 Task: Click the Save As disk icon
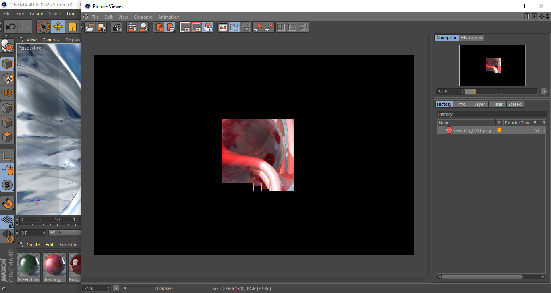[x=102, y=27]
